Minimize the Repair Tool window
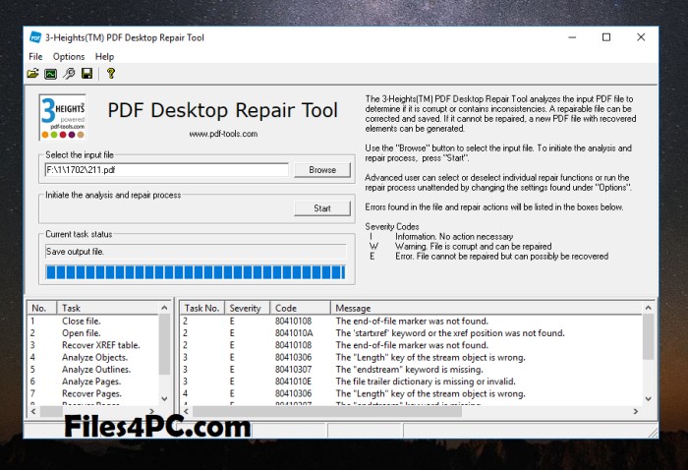The image size is (688, 470). 572,37
